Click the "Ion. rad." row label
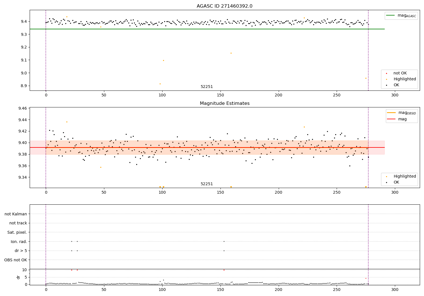The width and height of the screenshot is (424, 296). point(19,242)
